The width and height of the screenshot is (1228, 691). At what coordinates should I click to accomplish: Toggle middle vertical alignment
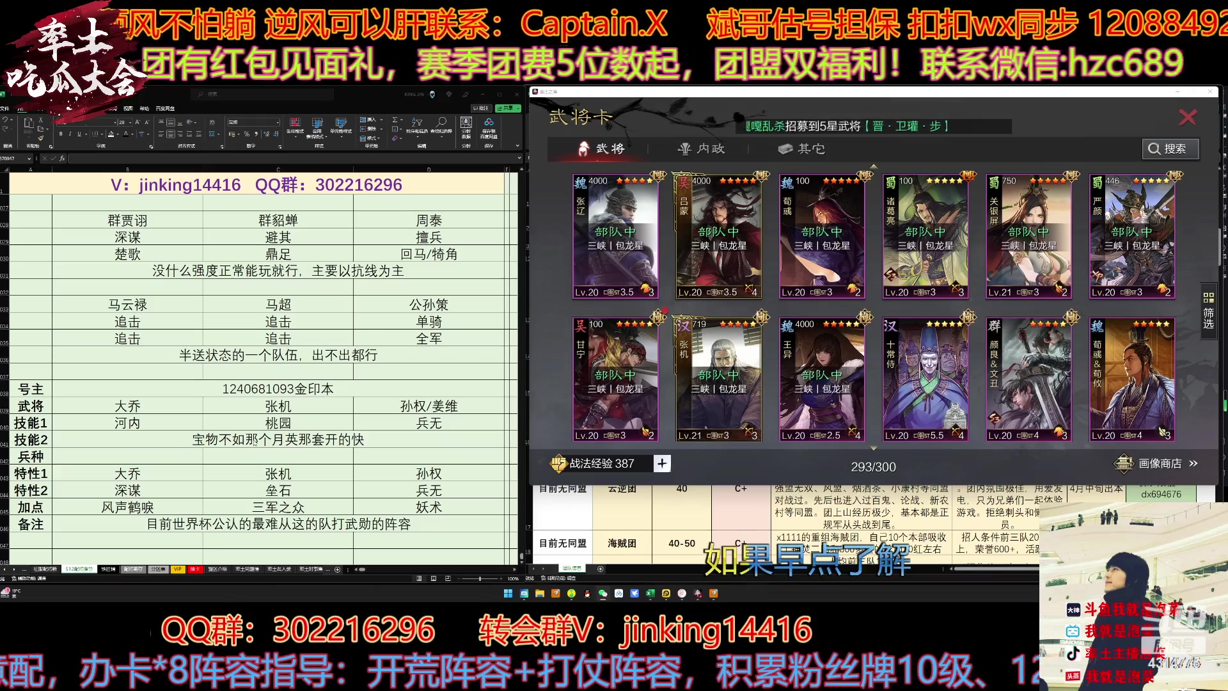click(x=171, y=122)
